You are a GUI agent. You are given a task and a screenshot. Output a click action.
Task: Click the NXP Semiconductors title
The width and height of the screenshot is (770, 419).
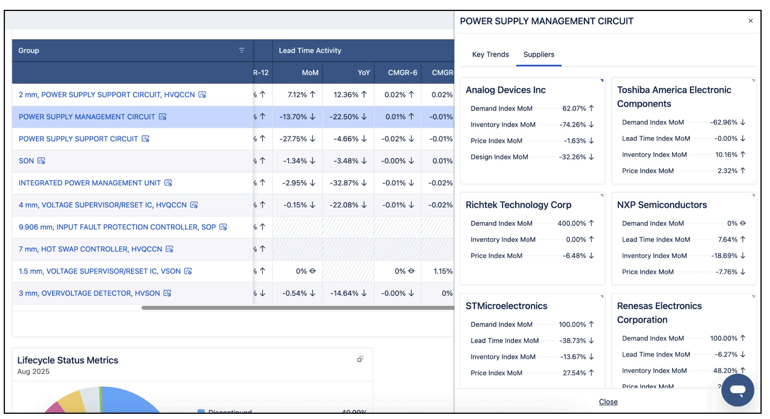662,205
